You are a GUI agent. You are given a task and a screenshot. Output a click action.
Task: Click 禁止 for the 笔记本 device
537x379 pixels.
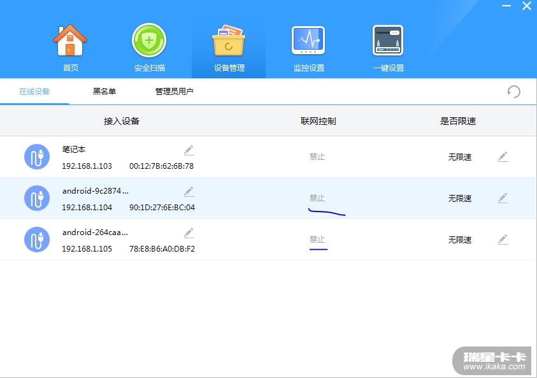tap(317, 157)
